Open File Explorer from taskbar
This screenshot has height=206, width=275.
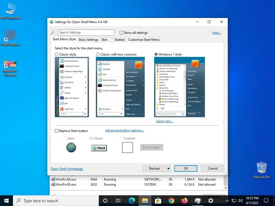pos(145,201)
